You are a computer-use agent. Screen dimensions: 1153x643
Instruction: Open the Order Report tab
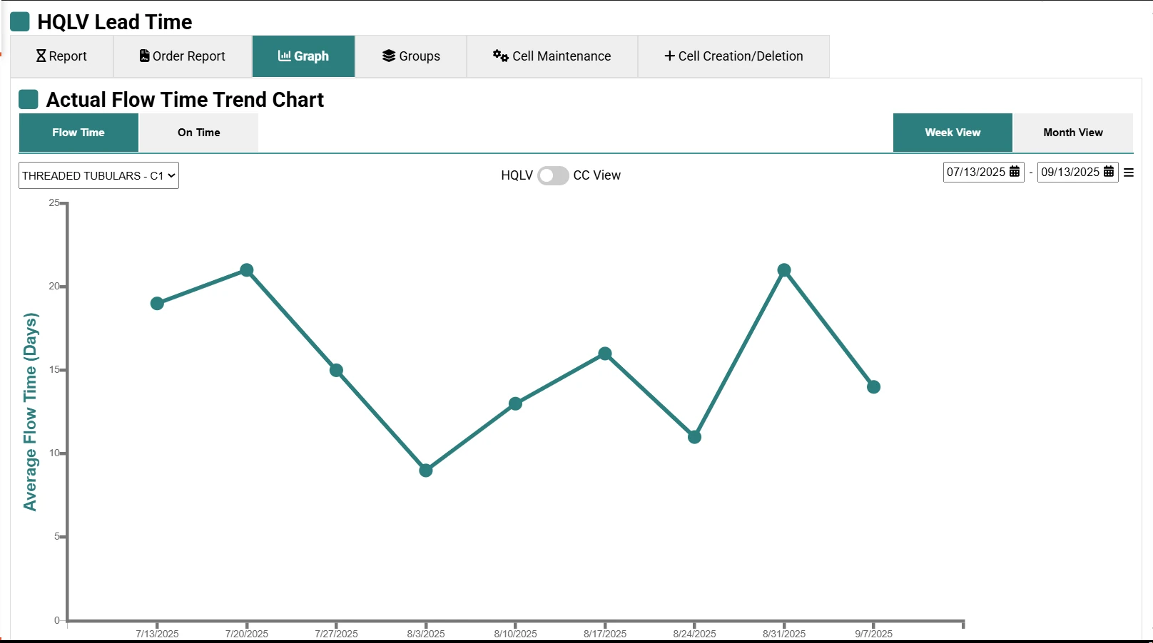[x=183, y=56]
